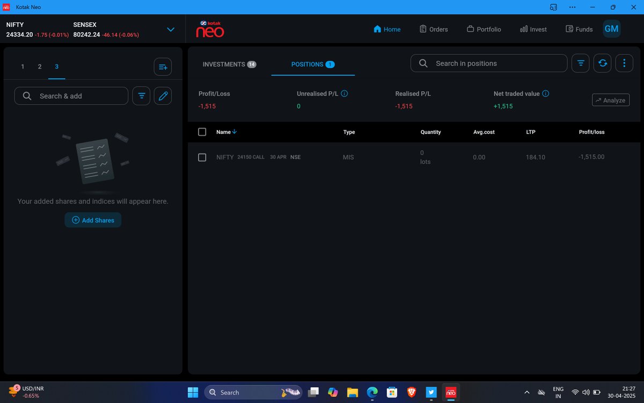The image size is (644, 403).
Task: Click the Windows taskbar Search box
Action: point(253,392)
